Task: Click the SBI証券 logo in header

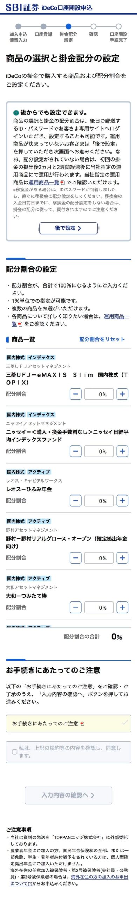Action: coord(22,7)
